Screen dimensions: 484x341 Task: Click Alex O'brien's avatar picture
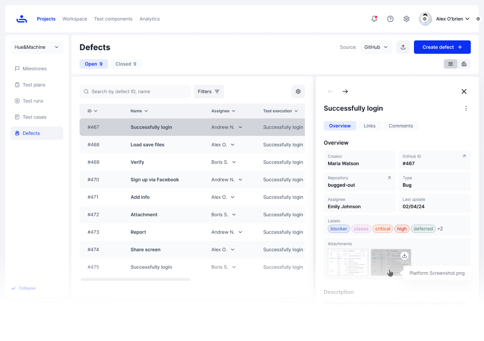coord(425,19)
